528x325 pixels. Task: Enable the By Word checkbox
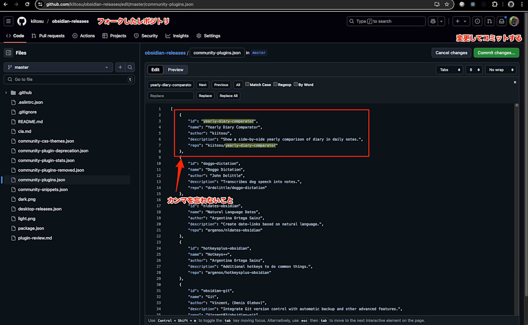pos(296,84)
